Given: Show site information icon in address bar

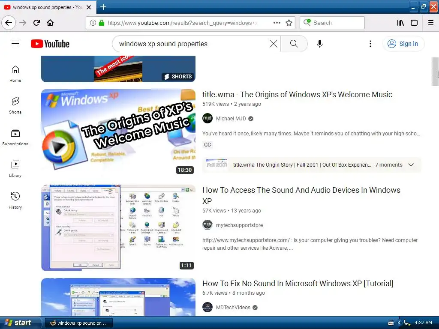Looking at the screenshot, I should tap(93, 23).
